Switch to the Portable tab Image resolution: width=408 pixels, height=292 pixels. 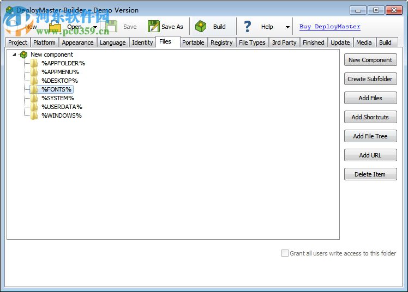click(193, 42)
